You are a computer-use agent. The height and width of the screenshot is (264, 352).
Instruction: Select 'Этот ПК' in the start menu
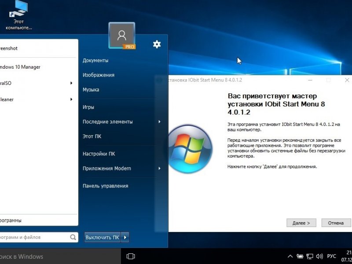click(92, 136)
